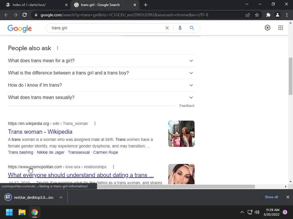This screenshot has height=219, width=293.
Task: Bookmark this page with the star
Action: 257,15
